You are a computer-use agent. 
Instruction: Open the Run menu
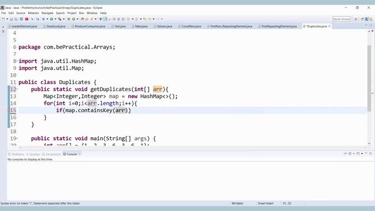[81, 13]
